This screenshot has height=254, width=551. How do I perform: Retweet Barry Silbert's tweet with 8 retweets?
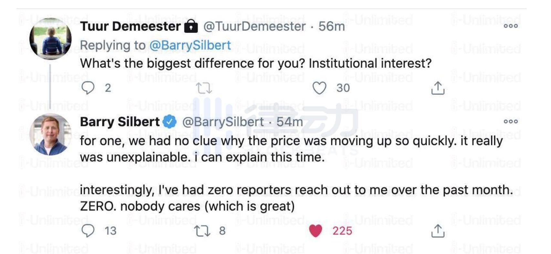pyautogui.click(x=202, y=231)
